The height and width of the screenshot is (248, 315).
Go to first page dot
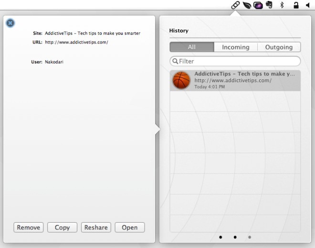click(x=220, y=237)
